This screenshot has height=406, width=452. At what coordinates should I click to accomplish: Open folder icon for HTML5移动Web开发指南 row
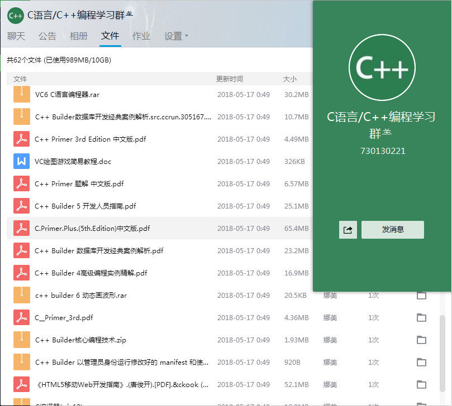(421, 384)
